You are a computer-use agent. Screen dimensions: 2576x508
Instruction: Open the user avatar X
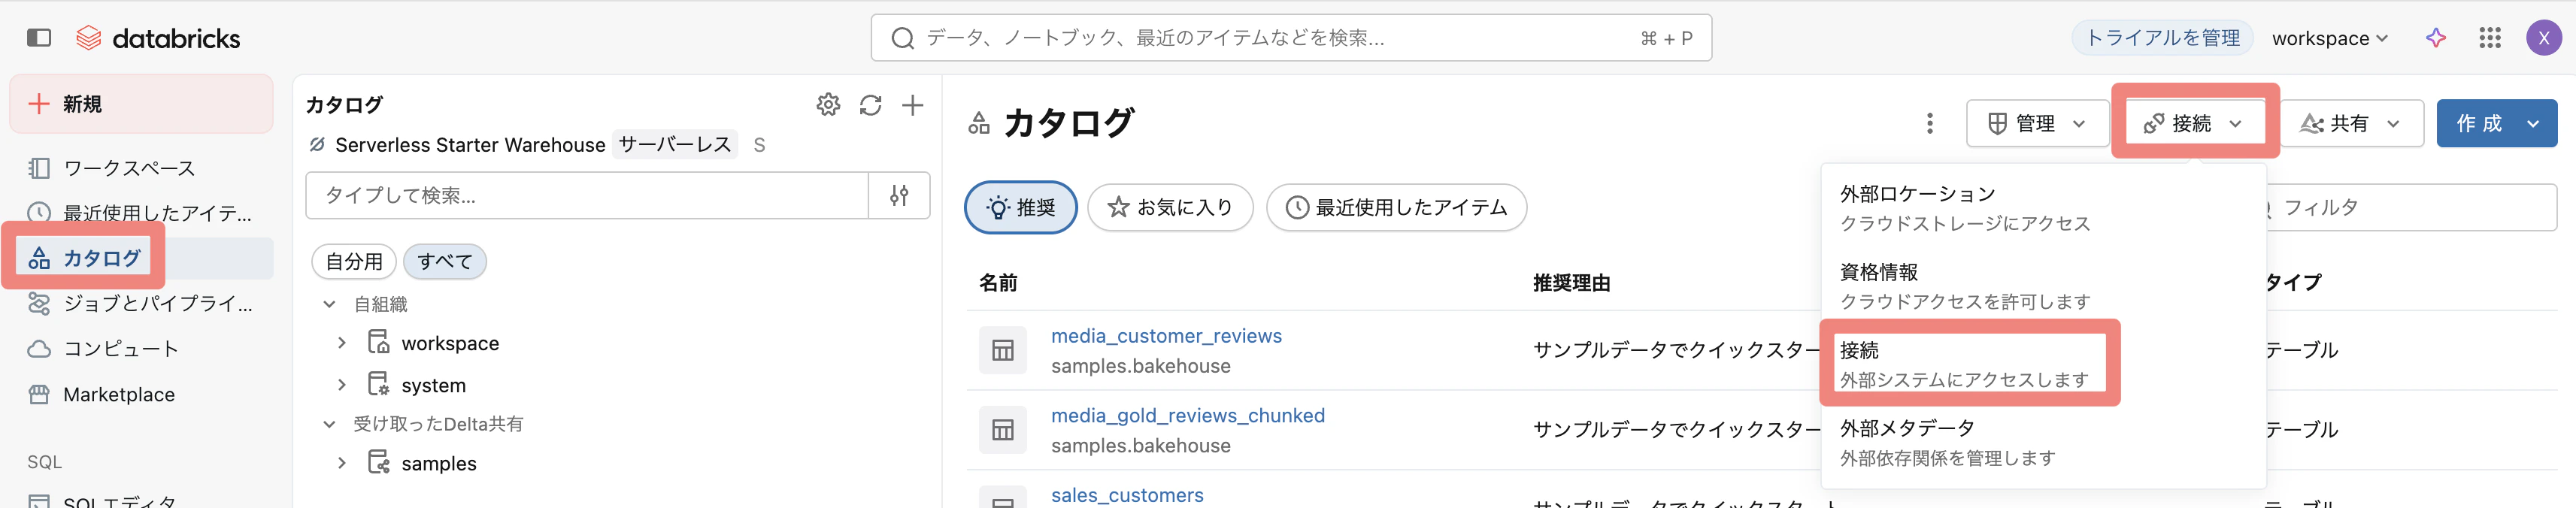(x=2543, y=38)
